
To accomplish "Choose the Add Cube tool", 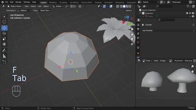I will pyautogui.click(x=4, y=62).
